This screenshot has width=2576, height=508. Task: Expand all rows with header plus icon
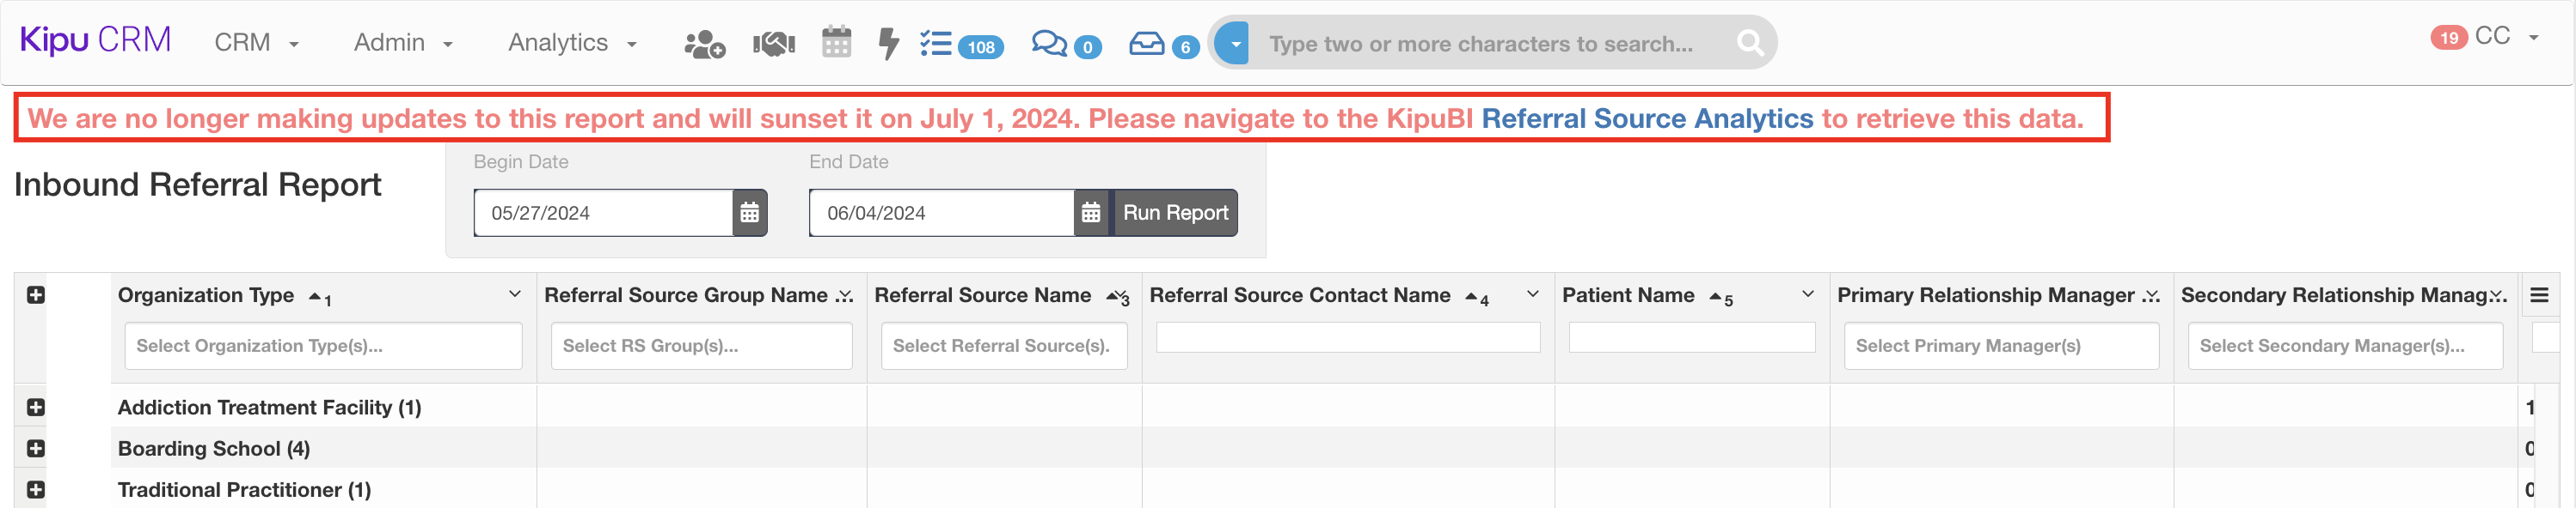click(36, 295)
